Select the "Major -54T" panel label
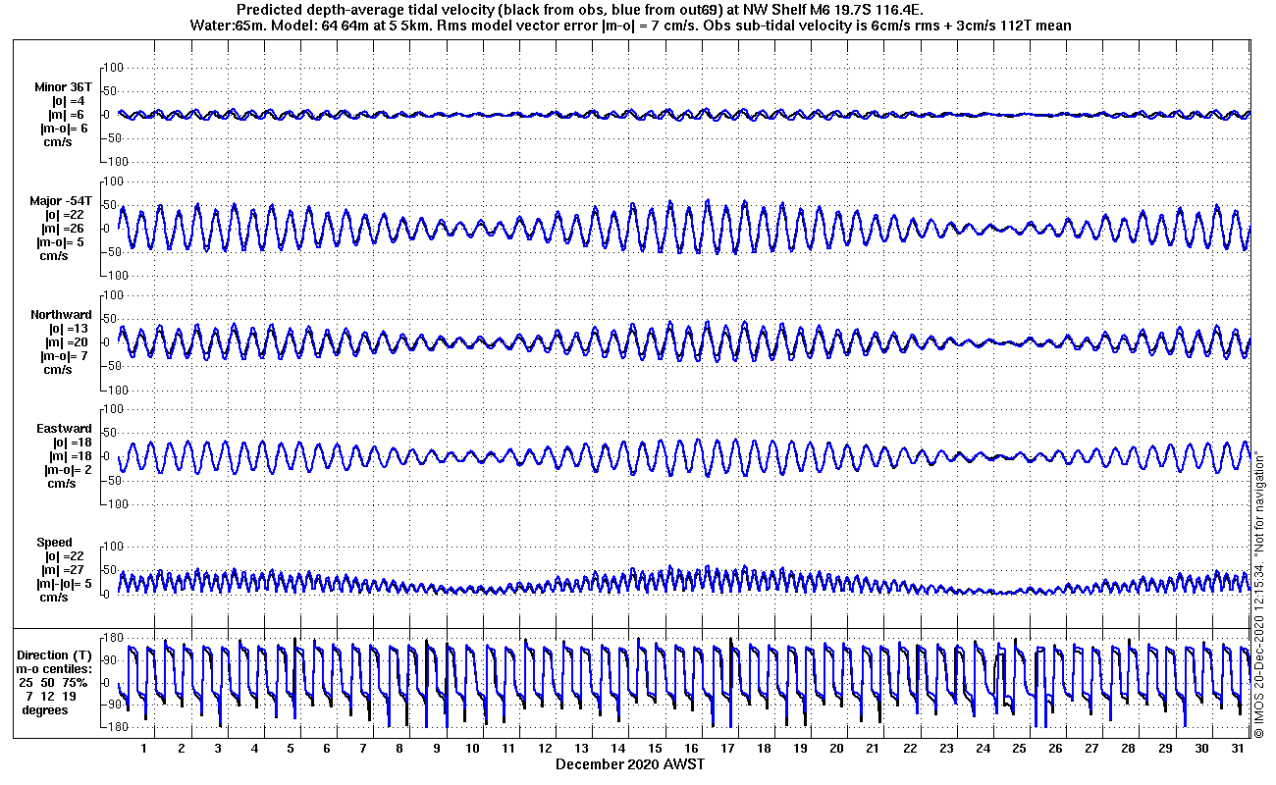 [62, 201]
